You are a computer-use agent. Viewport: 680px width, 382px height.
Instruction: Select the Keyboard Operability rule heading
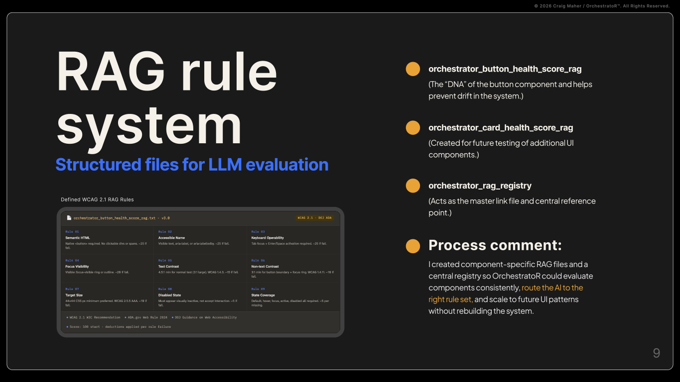click(268, 238)
